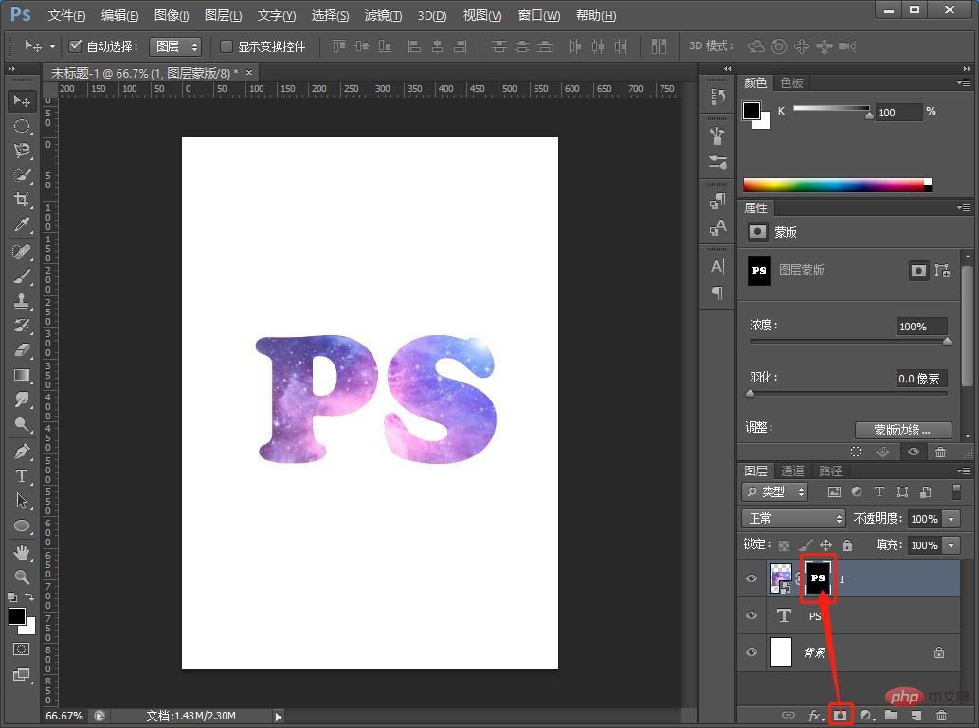Select the Brush tool
979x728 pixels.
(22, 276)
